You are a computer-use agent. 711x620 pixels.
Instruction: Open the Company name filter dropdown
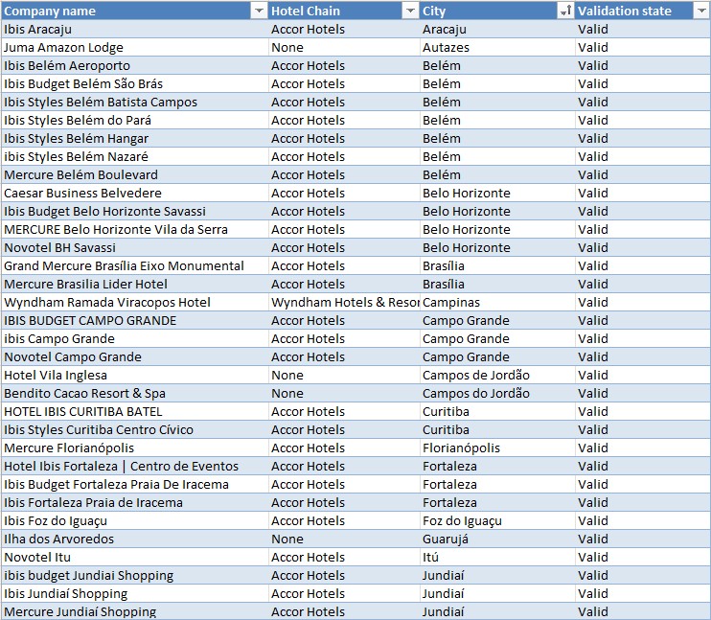click(x=258, y=11)
